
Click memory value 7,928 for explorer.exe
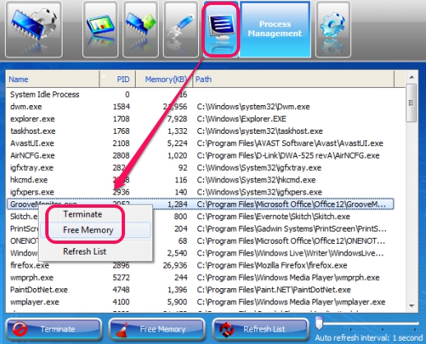click(x=177, y=119)
